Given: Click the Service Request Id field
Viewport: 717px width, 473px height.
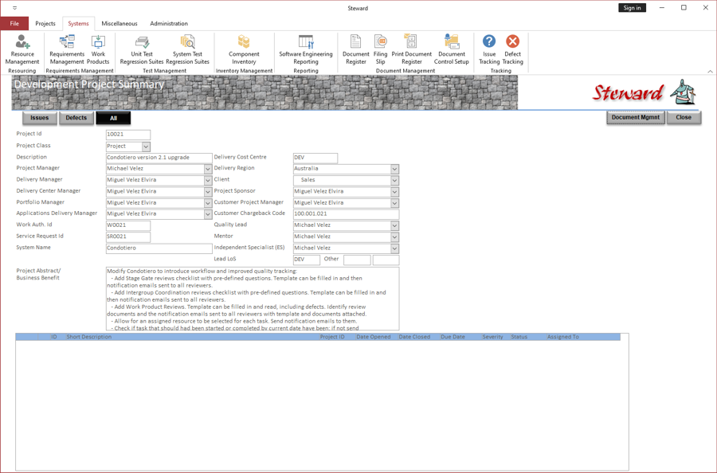Looking at the screenshot, I should click(x=128, y=236).
